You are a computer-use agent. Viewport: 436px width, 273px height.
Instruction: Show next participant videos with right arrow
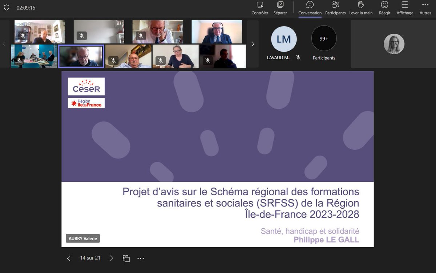click(x=253, y=44)
